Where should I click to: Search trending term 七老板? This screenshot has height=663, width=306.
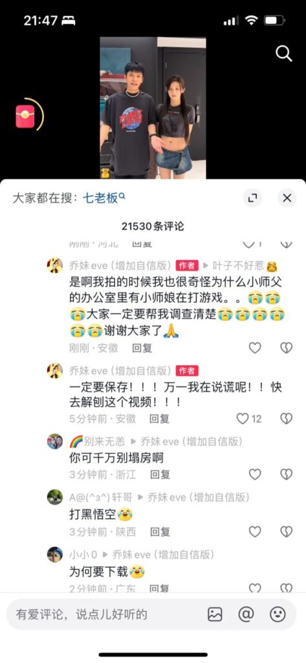pos(104,198)
